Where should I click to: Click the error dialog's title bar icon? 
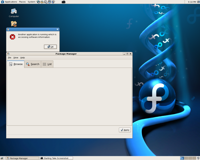click(8, 29)
